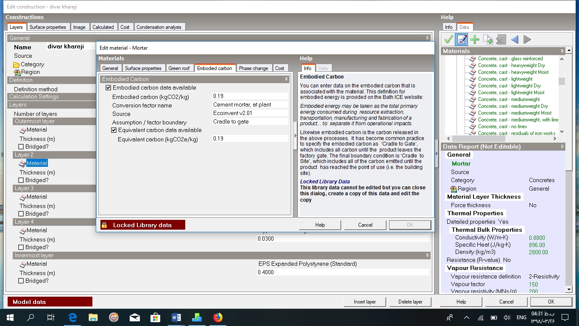The width and height of the screenshot is (579, 326).
Task: Click Help in Edit material dialog
Action: [x=320, y=225]
